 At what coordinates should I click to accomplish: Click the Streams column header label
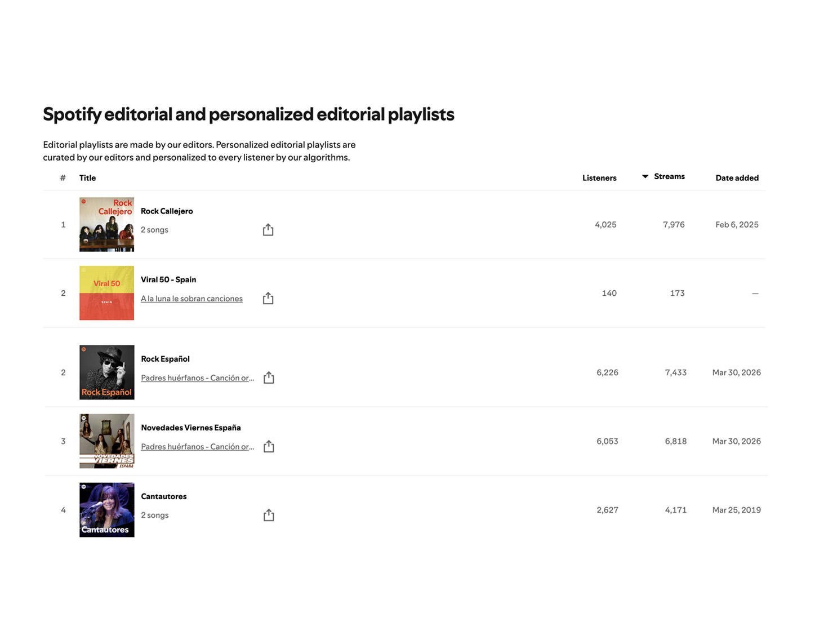tap(669, 177)
